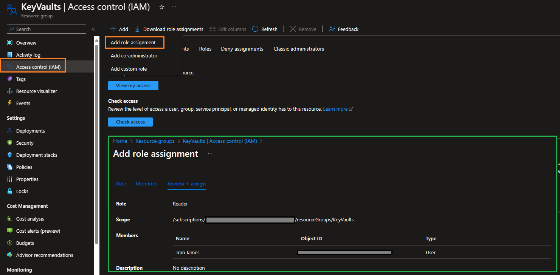
Task: Click the Refresh circular arrow icon
Action: click(x=255, y=29)
